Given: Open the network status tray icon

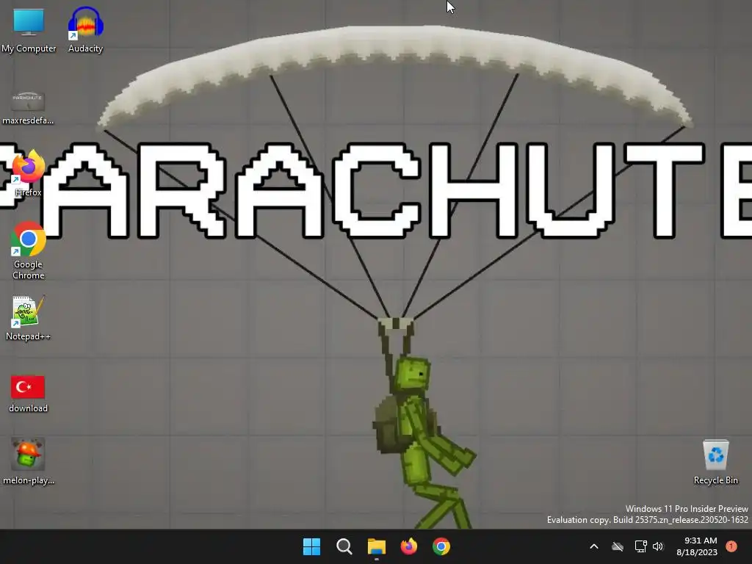Looking at the screenshot, I should (x=640, y=546).
